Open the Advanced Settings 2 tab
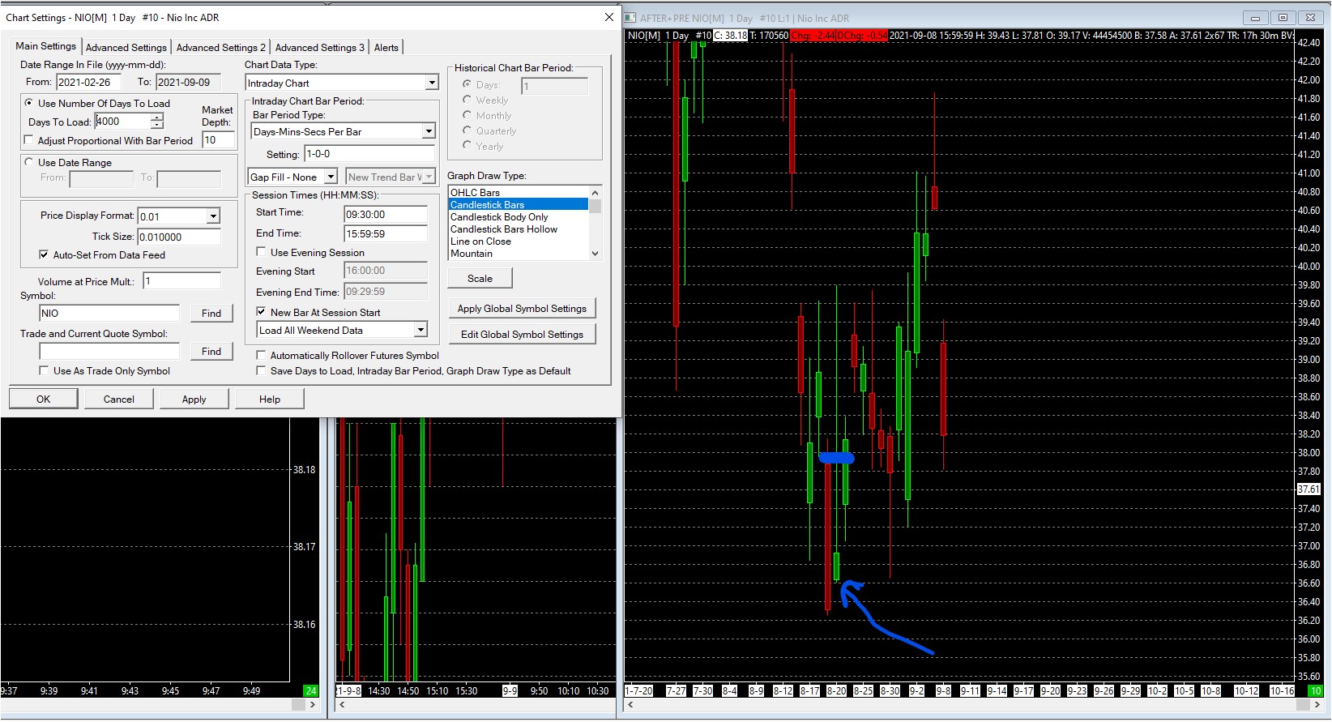 click(x=221, y=48)
